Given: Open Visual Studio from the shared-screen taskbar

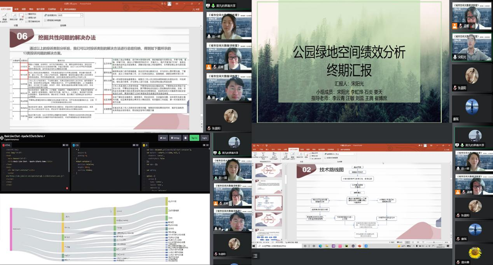Looking at the screenshot, I should click(333, 246).
